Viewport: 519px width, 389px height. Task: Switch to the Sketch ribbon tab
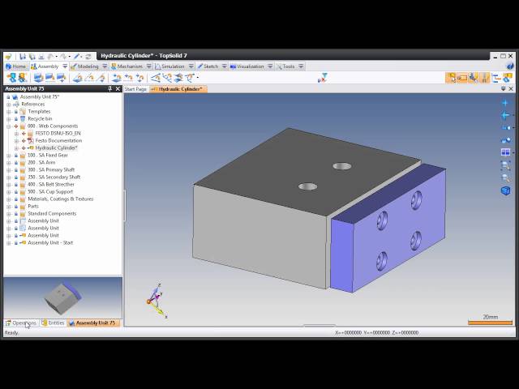pos(210,66)
